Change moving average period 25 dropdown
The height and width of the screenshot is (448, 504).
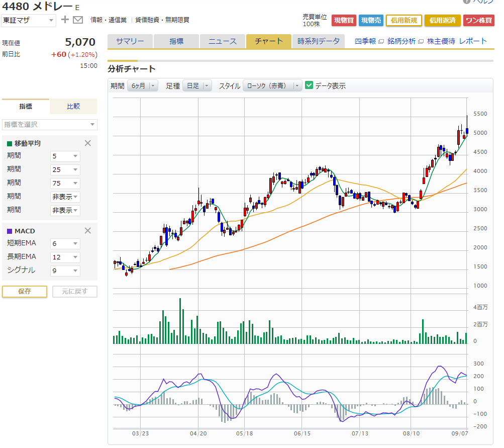tap(65, 170)
